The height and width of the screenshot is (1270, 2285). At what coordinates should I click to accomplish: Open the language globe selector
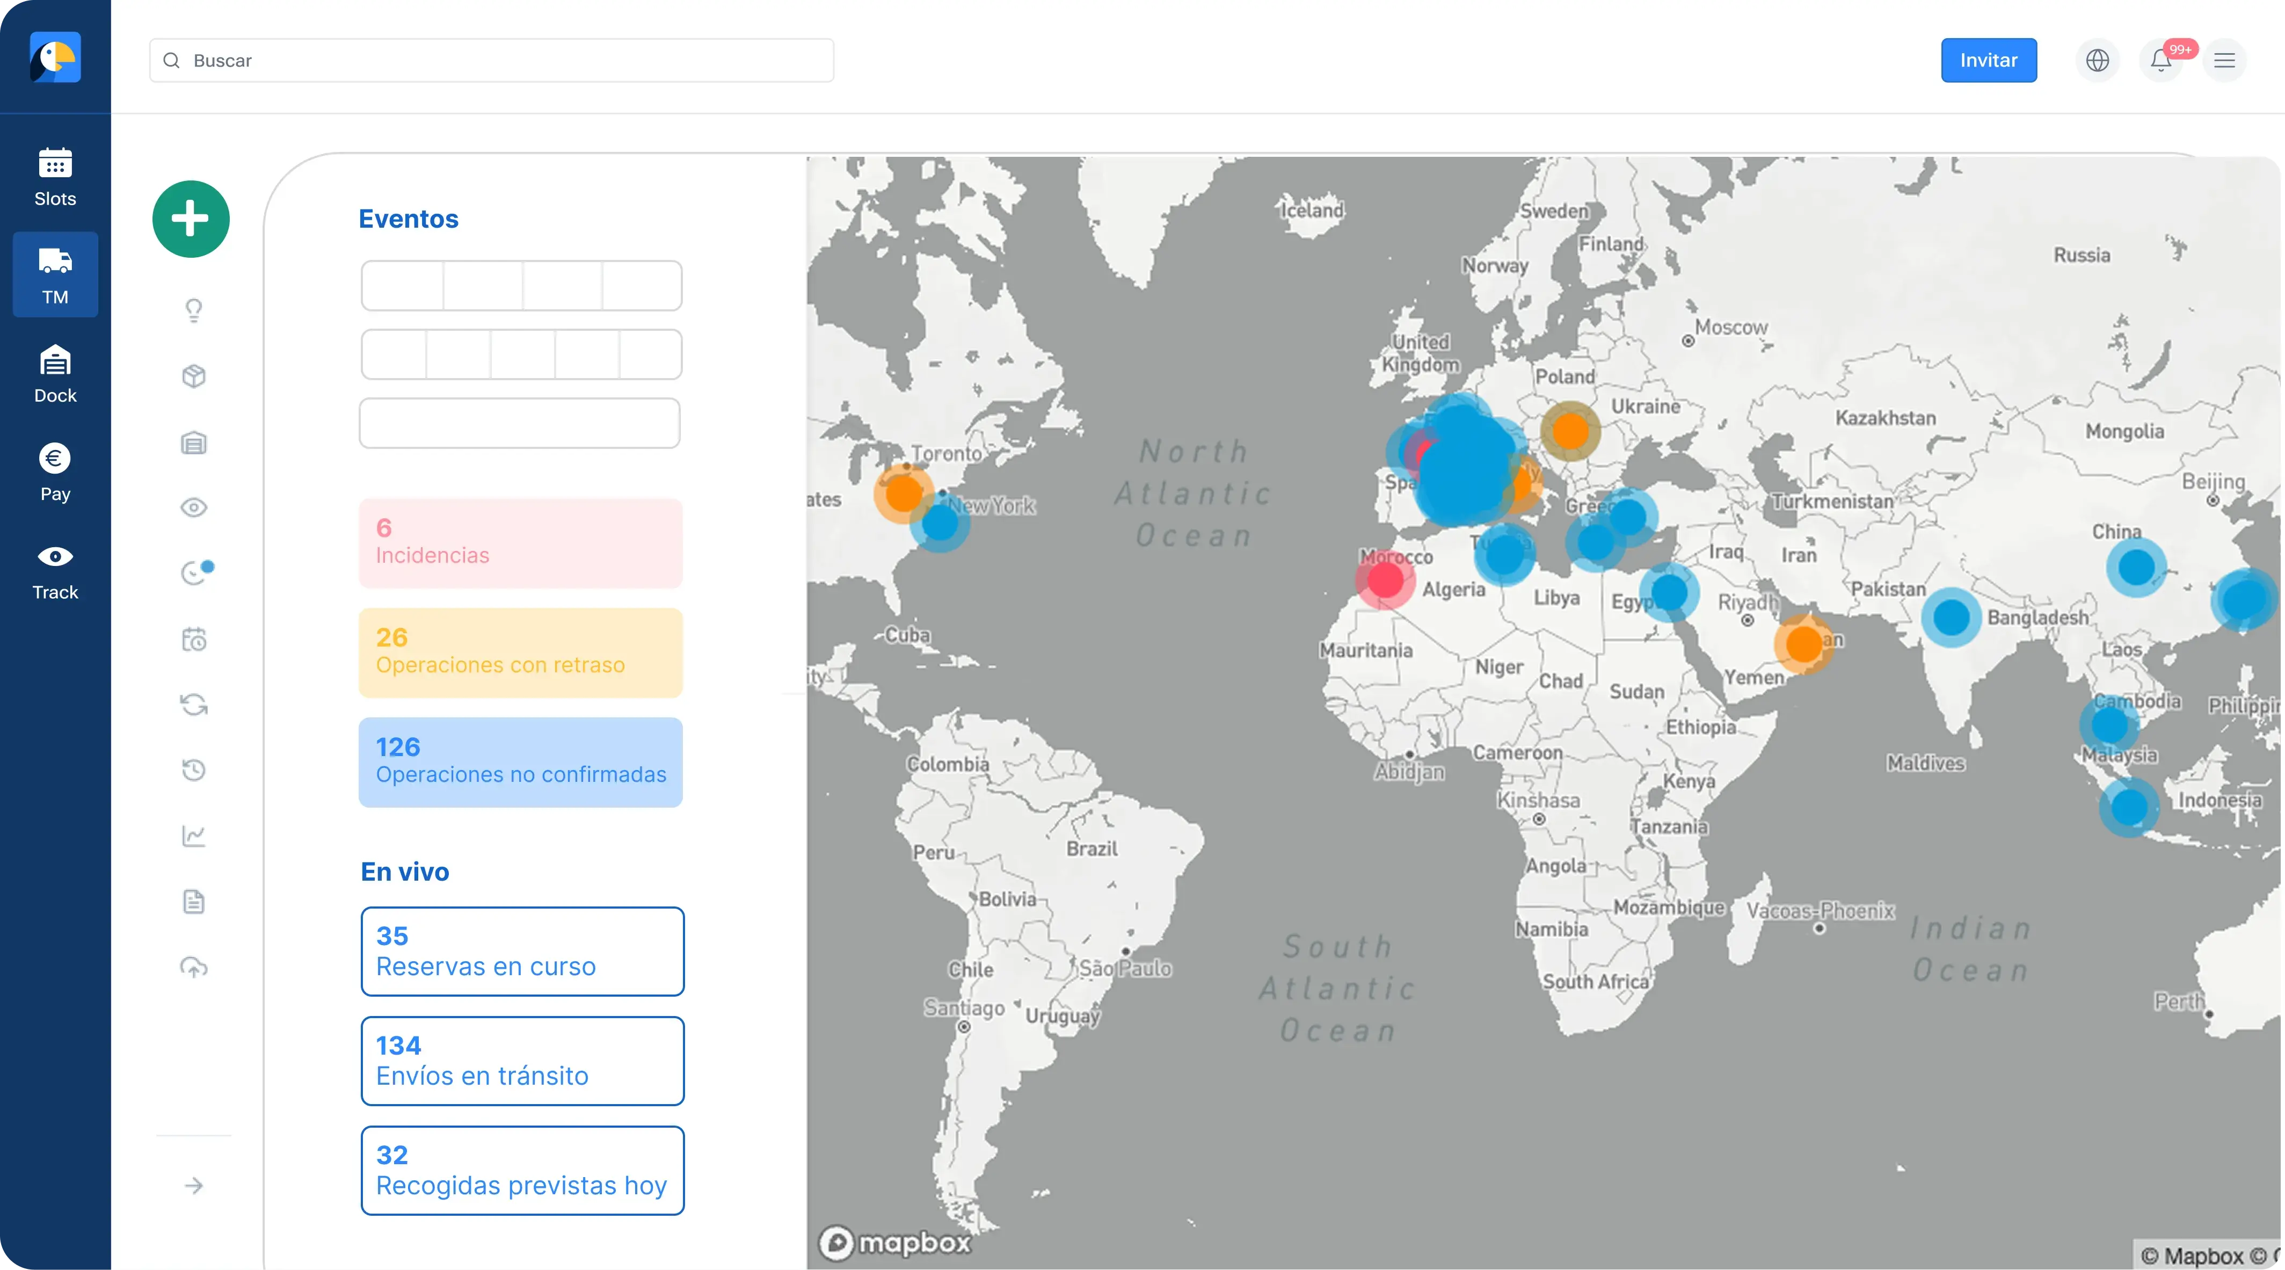pyautogui.click(x=2097, y=60)
